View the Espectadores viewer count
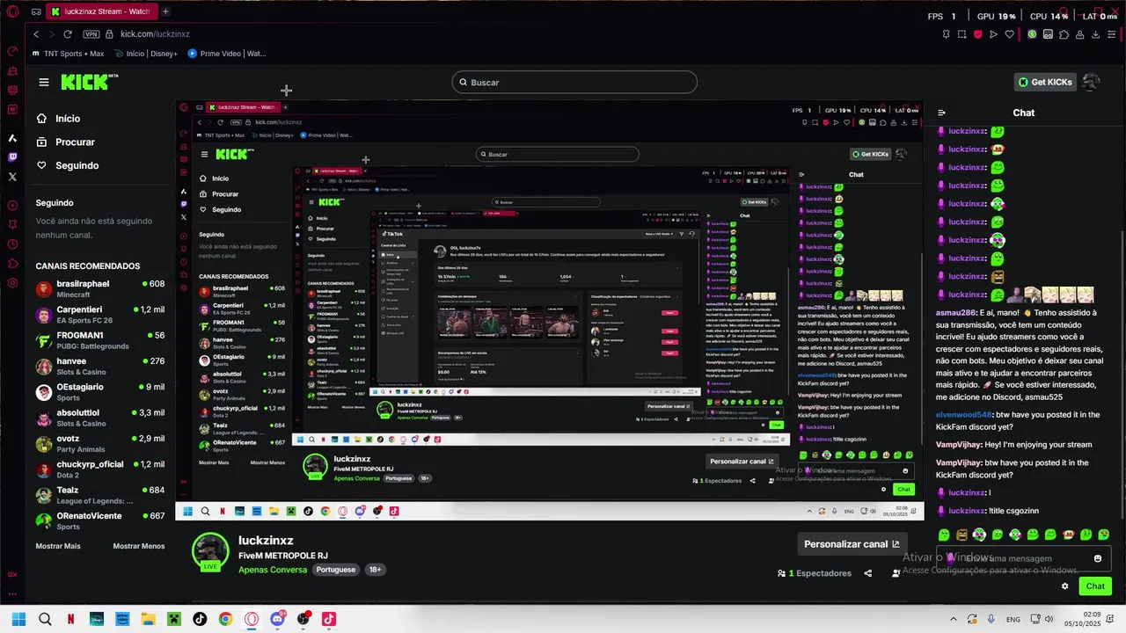1126x633 pixels. [x=815, y=573]
